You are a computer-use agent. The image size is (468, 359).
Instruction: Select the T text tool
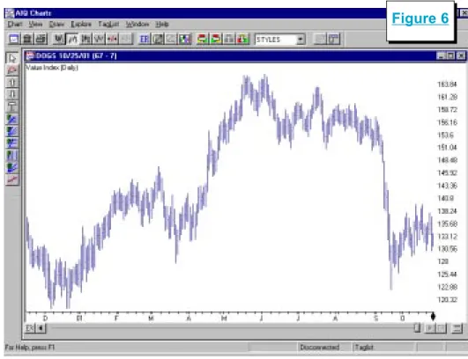(12, 106)
